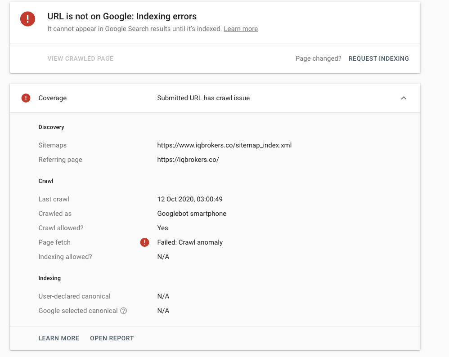Click Learn More at the bottom
449x357 pixels.
pyautogui.click(x=59, y=338)
